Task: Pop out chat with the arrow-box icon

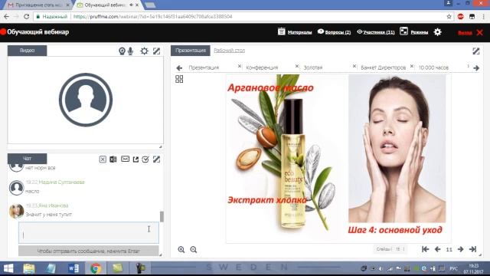Action: (x=136, y=159)
